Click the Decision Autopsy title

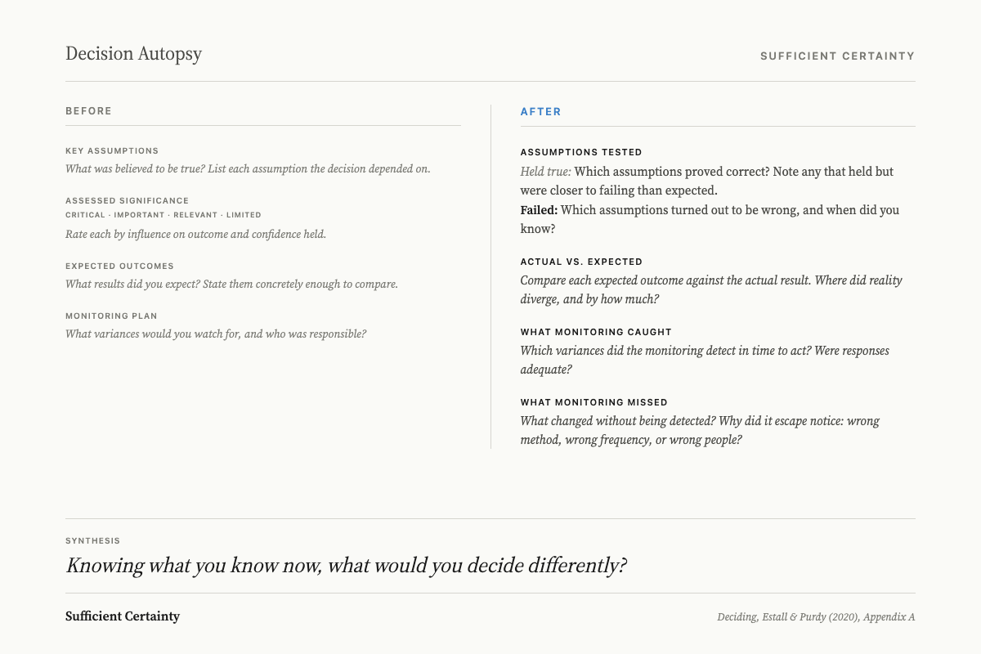click(x=133, y=55)
